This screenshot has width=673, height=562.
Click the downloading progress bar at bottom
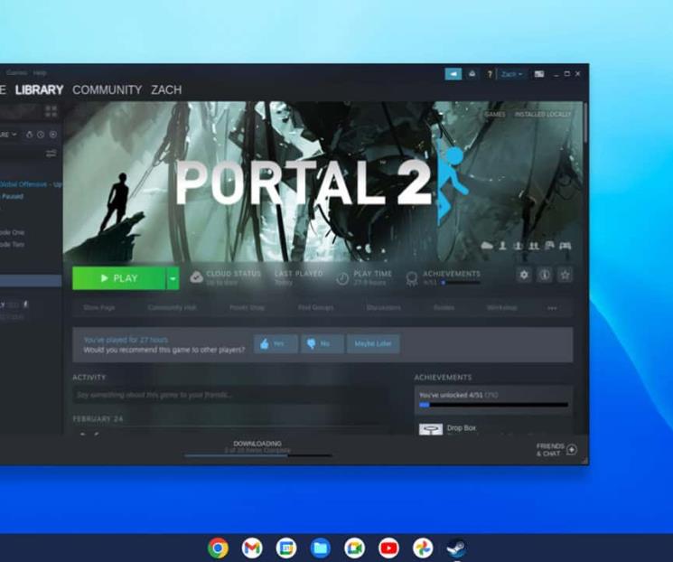coord(258,455)
